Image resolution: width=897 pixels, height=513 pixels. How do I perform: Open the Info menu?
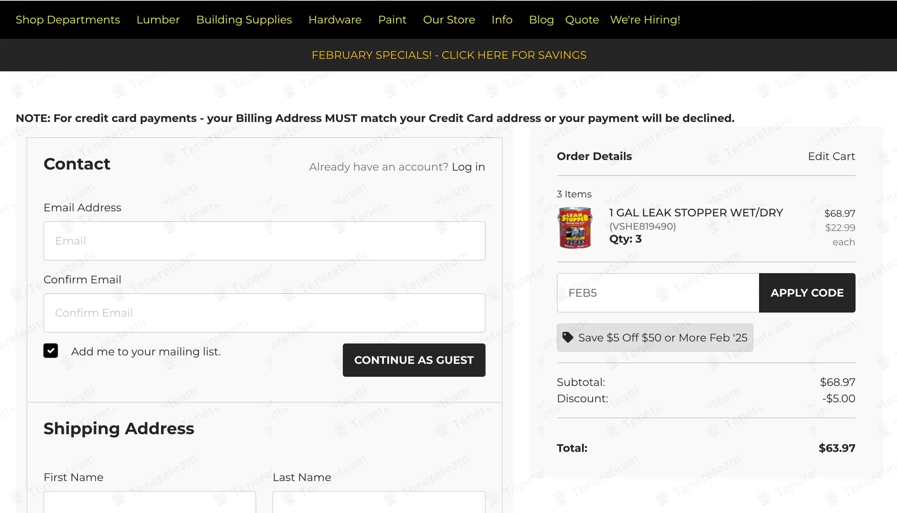(x=502, y=20)
